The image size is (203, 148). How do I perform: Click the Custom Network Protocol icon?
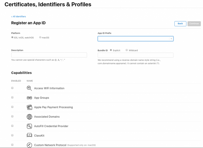[x=30, y=145]
